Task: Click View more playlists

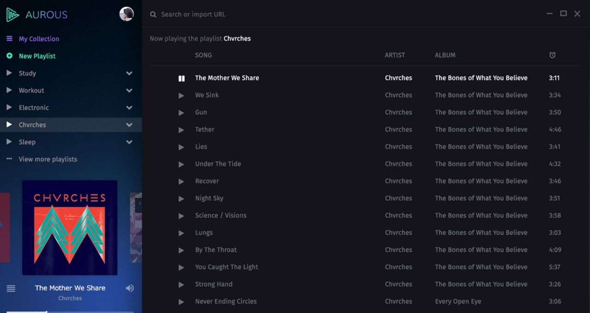Action: 47,159
